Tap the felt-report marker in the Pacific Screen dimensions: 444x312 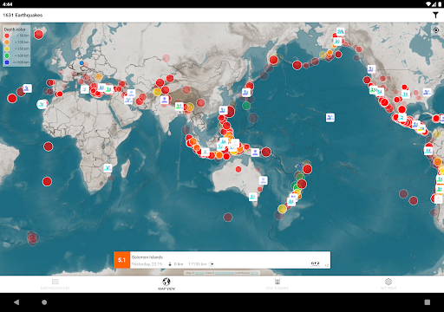click(330, 118)
